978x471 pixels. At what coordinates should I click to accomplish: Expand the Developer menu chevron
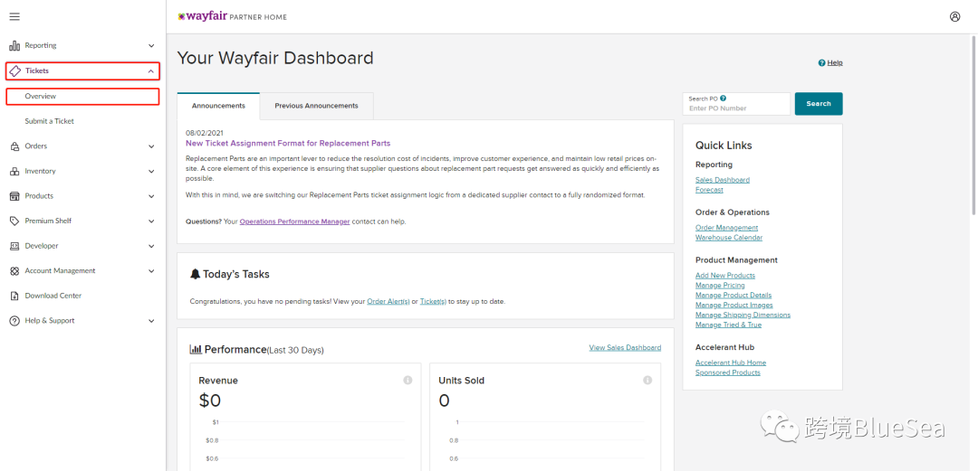coord(151,246)
